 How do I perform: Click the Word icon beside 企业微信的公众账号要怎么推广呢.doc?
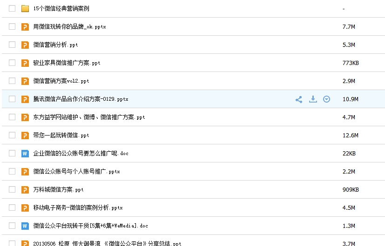click(25, 154)
